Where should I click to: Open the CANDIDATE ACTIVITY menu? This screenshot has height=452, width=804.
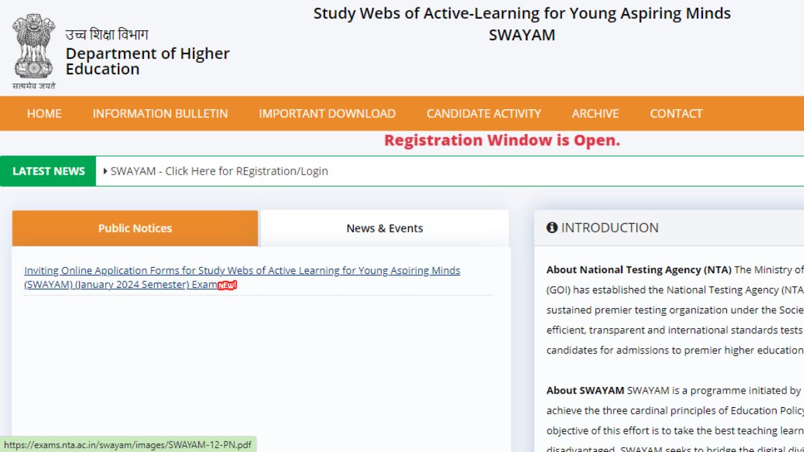click(x=484, y=114)
